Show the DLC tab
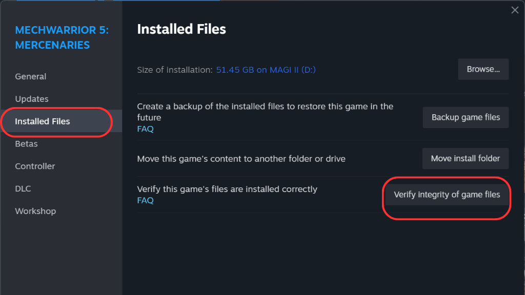Screen dimensions: 525x295 point(23,188)
